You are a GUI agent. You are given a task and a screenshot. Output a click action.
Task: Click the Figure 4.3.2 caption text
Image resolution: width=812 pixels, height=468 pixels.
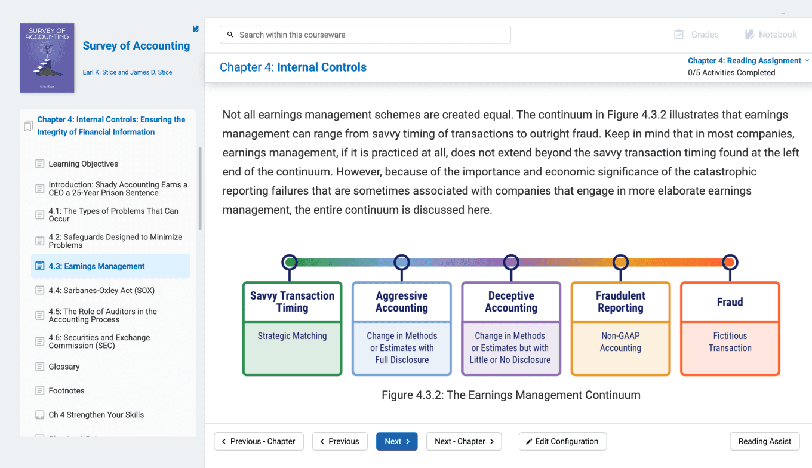pyautogui.click(x=511, y=395)
